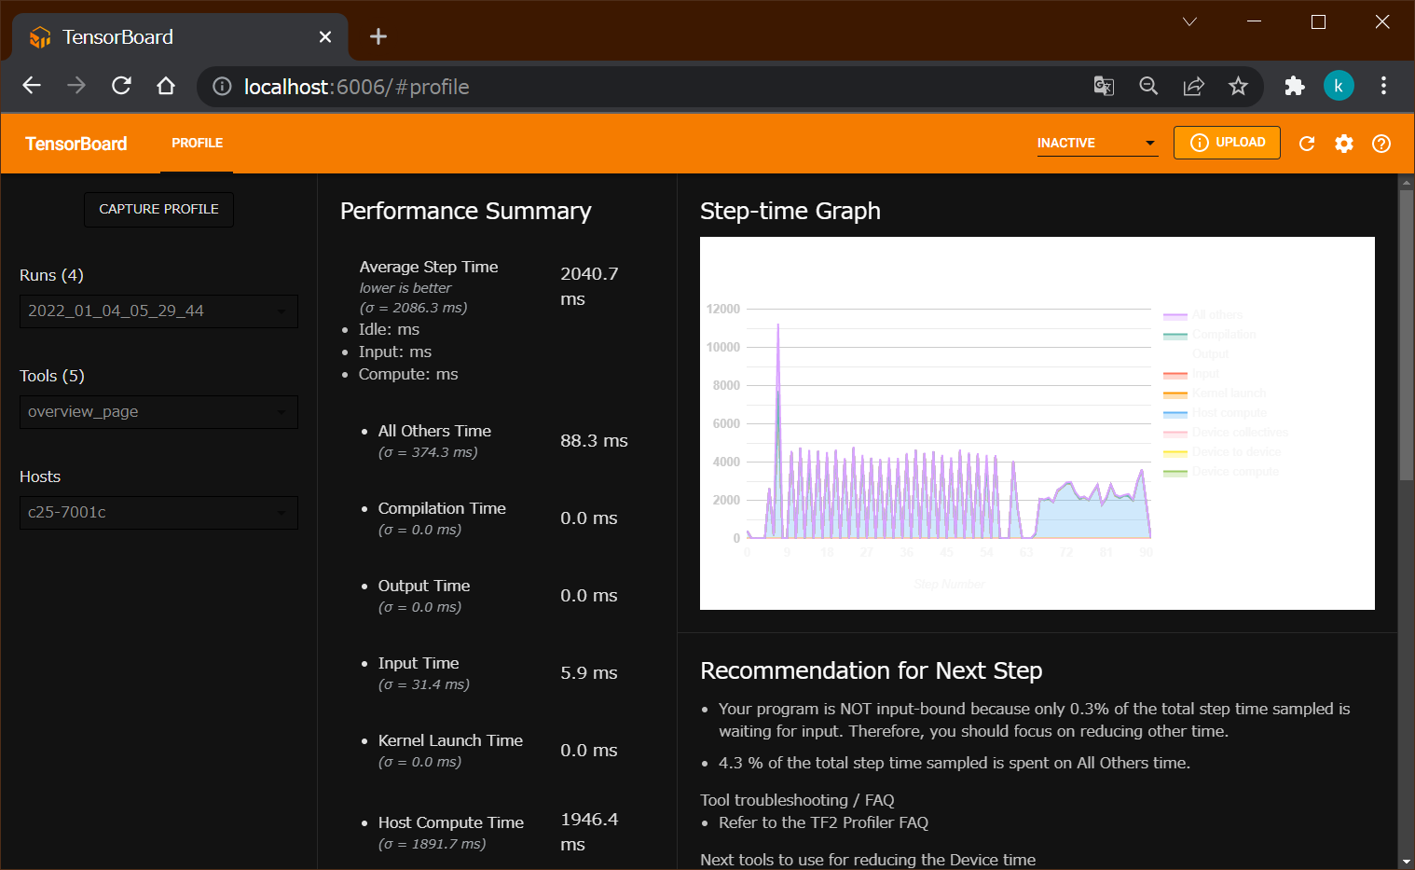The image size is (1415, 870).
Task: Click 'Compilation' teal legend swatch
Action: click(x=1175, y=336)
